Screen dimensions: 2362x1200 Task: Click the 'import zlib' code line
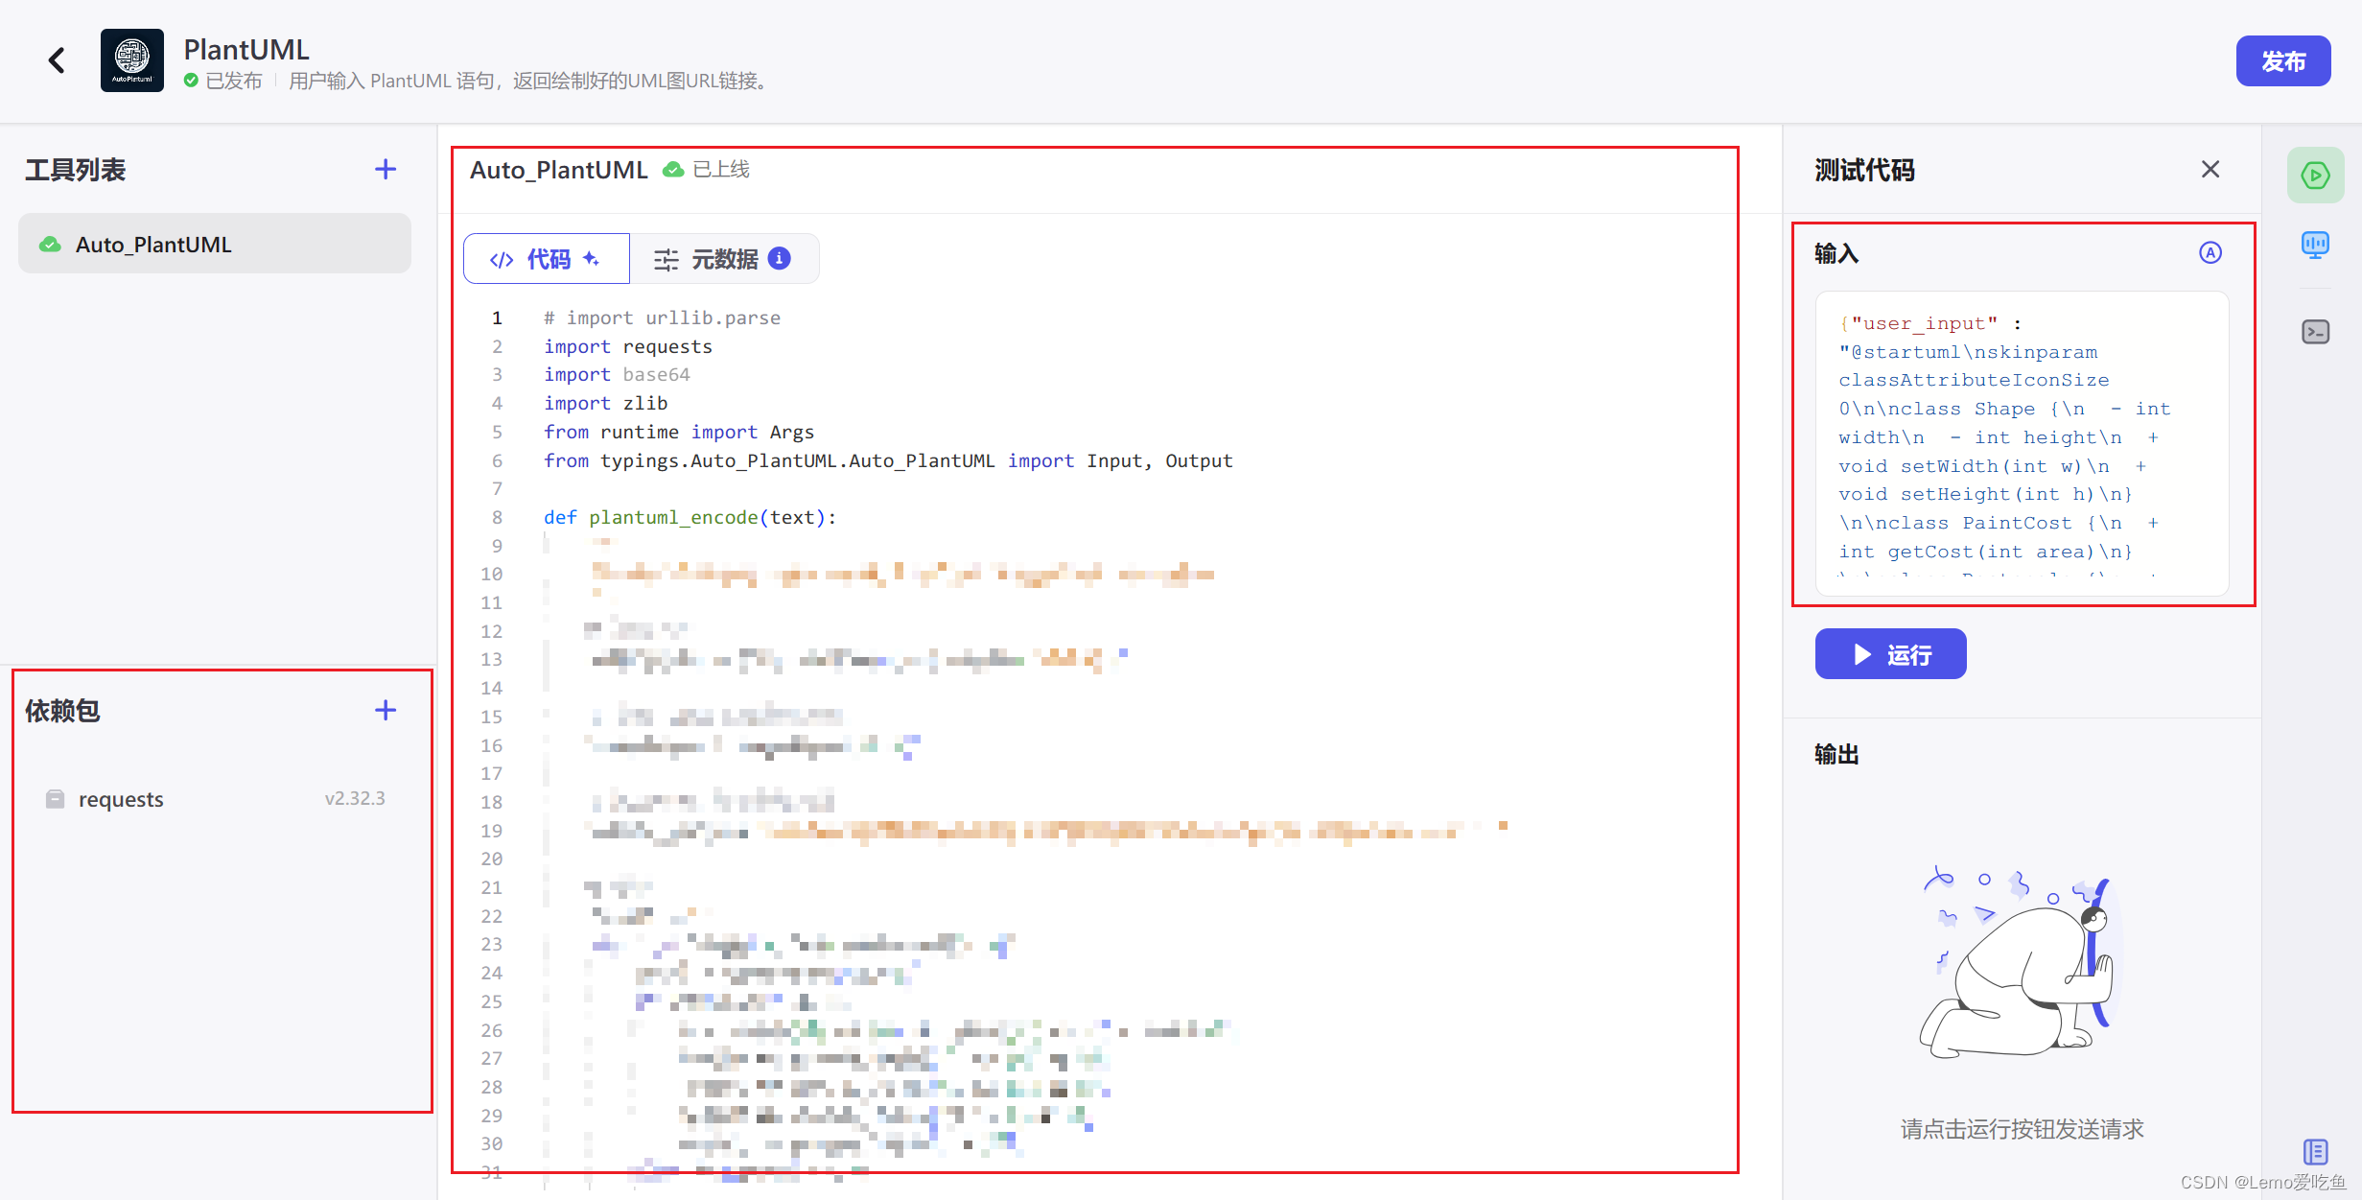[606, 403]
